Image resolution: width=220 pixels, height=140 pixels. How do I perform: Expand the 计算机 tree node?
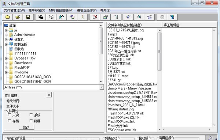(x=6, y=39)
